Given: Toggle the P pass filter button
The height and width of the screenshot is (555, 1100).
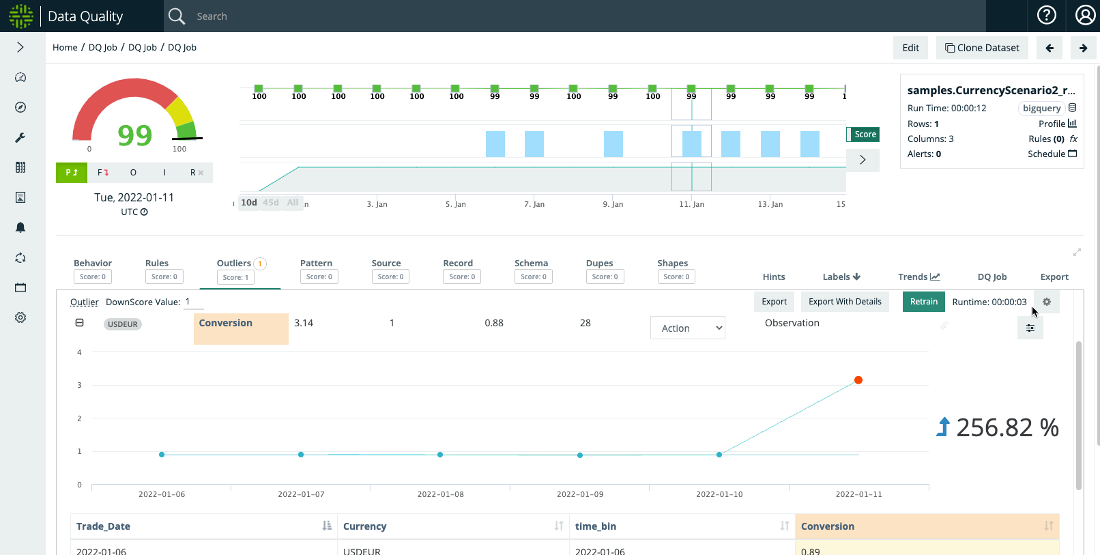Looking at the screenshot, I should pyautogui.click(x=72, y=173).
